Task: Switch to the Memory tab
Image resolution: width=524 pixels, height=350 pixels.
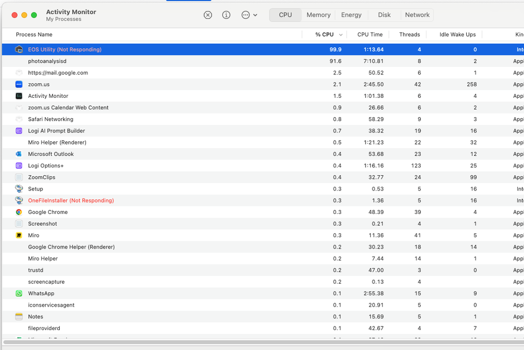Action: (x=318, y=15)
